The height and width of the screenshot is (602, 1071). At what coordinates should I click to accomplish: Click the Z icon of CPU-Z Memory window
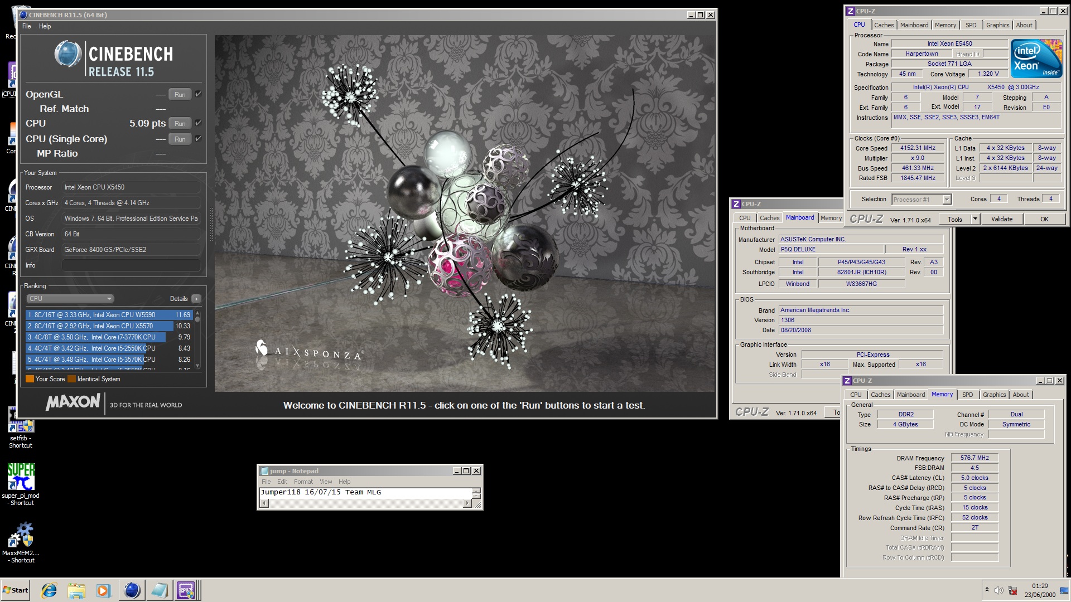pyautogui.click(x=847, y=381)
